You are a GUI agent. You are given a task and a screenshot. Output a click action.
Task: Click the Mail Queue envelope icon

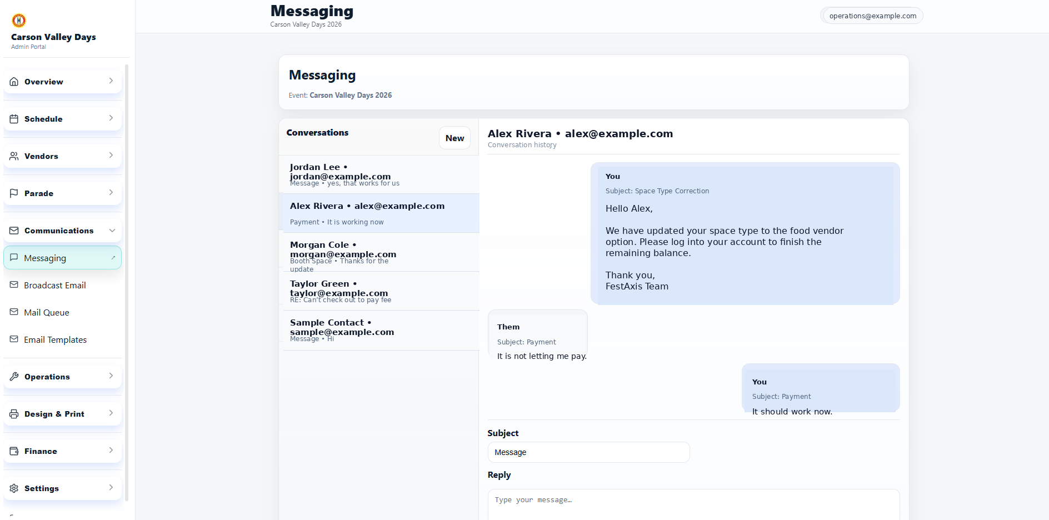(x=14, y=312)
